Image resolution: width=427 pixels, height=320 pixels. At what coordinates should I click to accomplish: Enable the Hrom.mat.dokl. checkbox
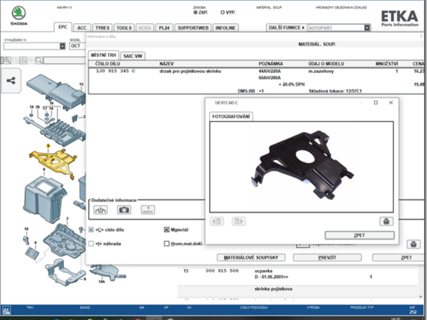click(x=167, y=243)
